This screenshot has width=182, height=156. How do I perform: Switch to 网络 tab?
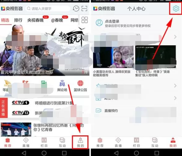coord(75,20)
